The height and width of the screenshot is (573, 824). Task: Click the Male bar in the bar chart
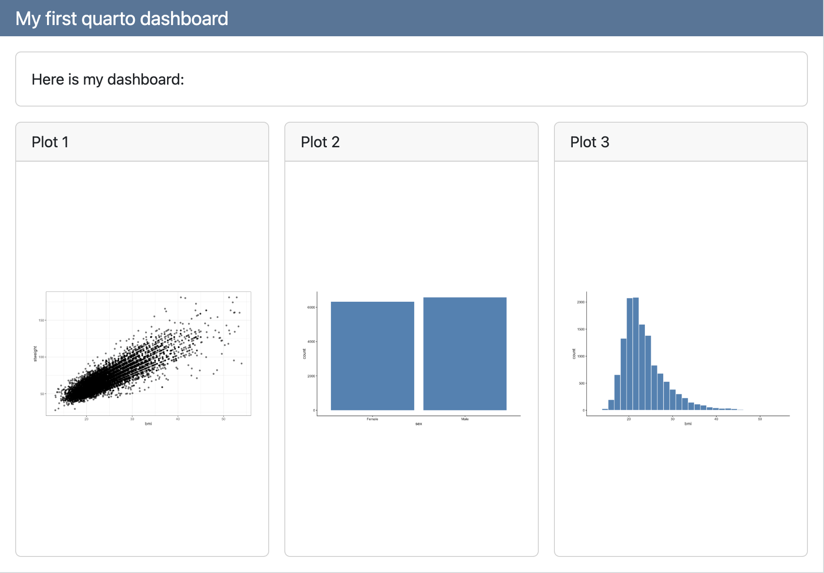point(465,354)
